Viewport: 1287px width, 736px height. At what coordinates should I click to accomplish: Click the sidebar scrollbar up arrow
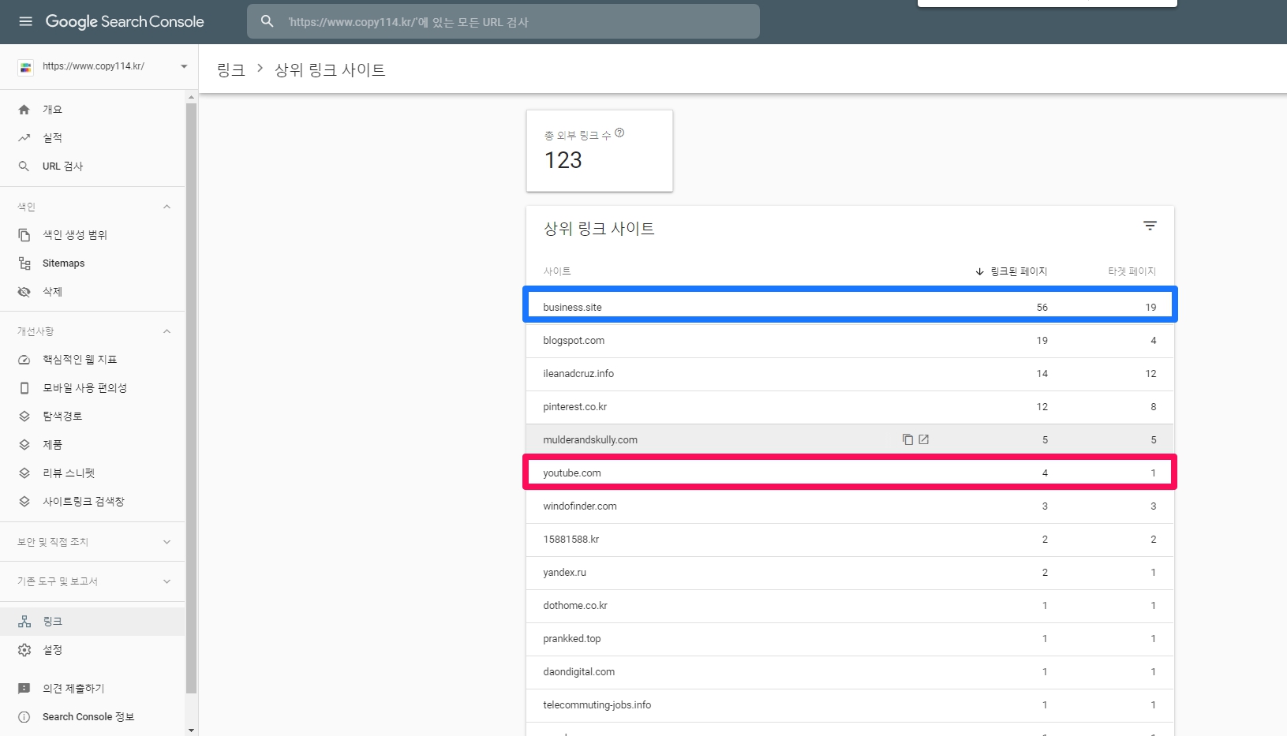point(191,97)
